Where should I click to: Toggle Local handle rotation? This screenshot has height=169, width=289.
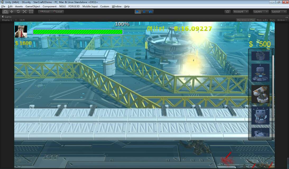click(x=57, y=12)
